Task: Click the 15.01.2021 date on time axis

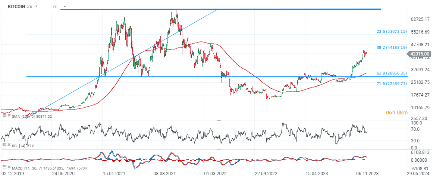Action: tap(114, 174)
